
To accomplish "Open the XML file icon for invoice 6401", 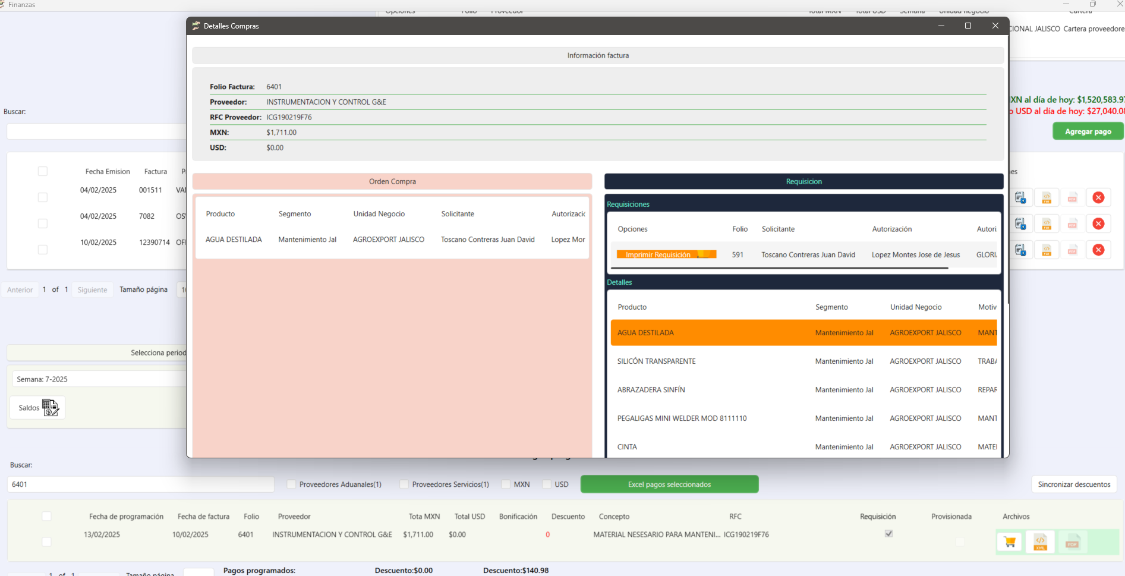I will (x=1040, y=542).
